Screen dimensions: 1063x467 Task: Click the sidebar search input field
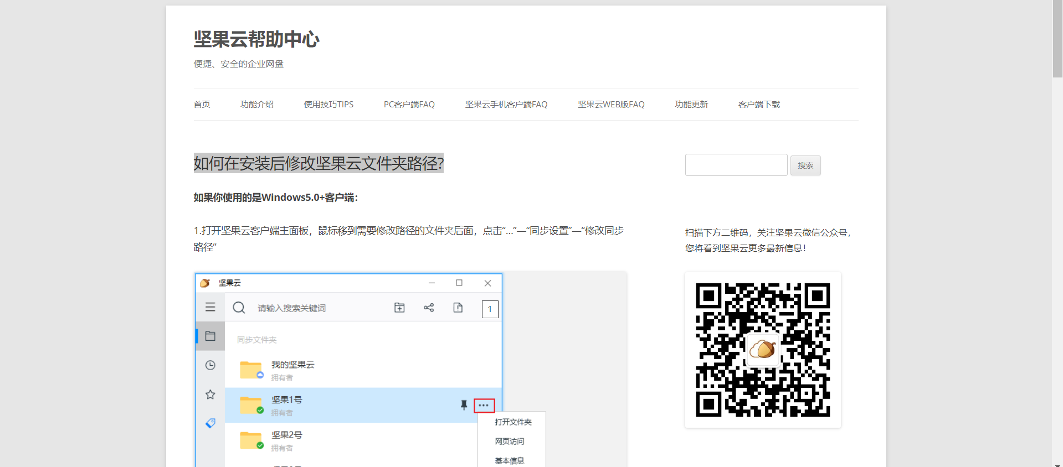(x=736, y=165)
